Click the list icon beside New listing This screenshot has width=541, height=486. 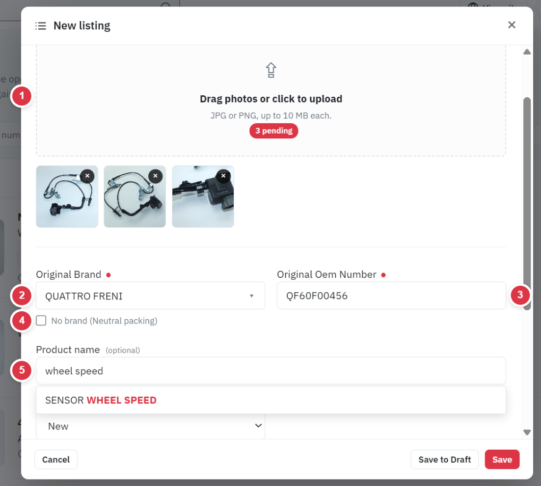pos(40,26)
